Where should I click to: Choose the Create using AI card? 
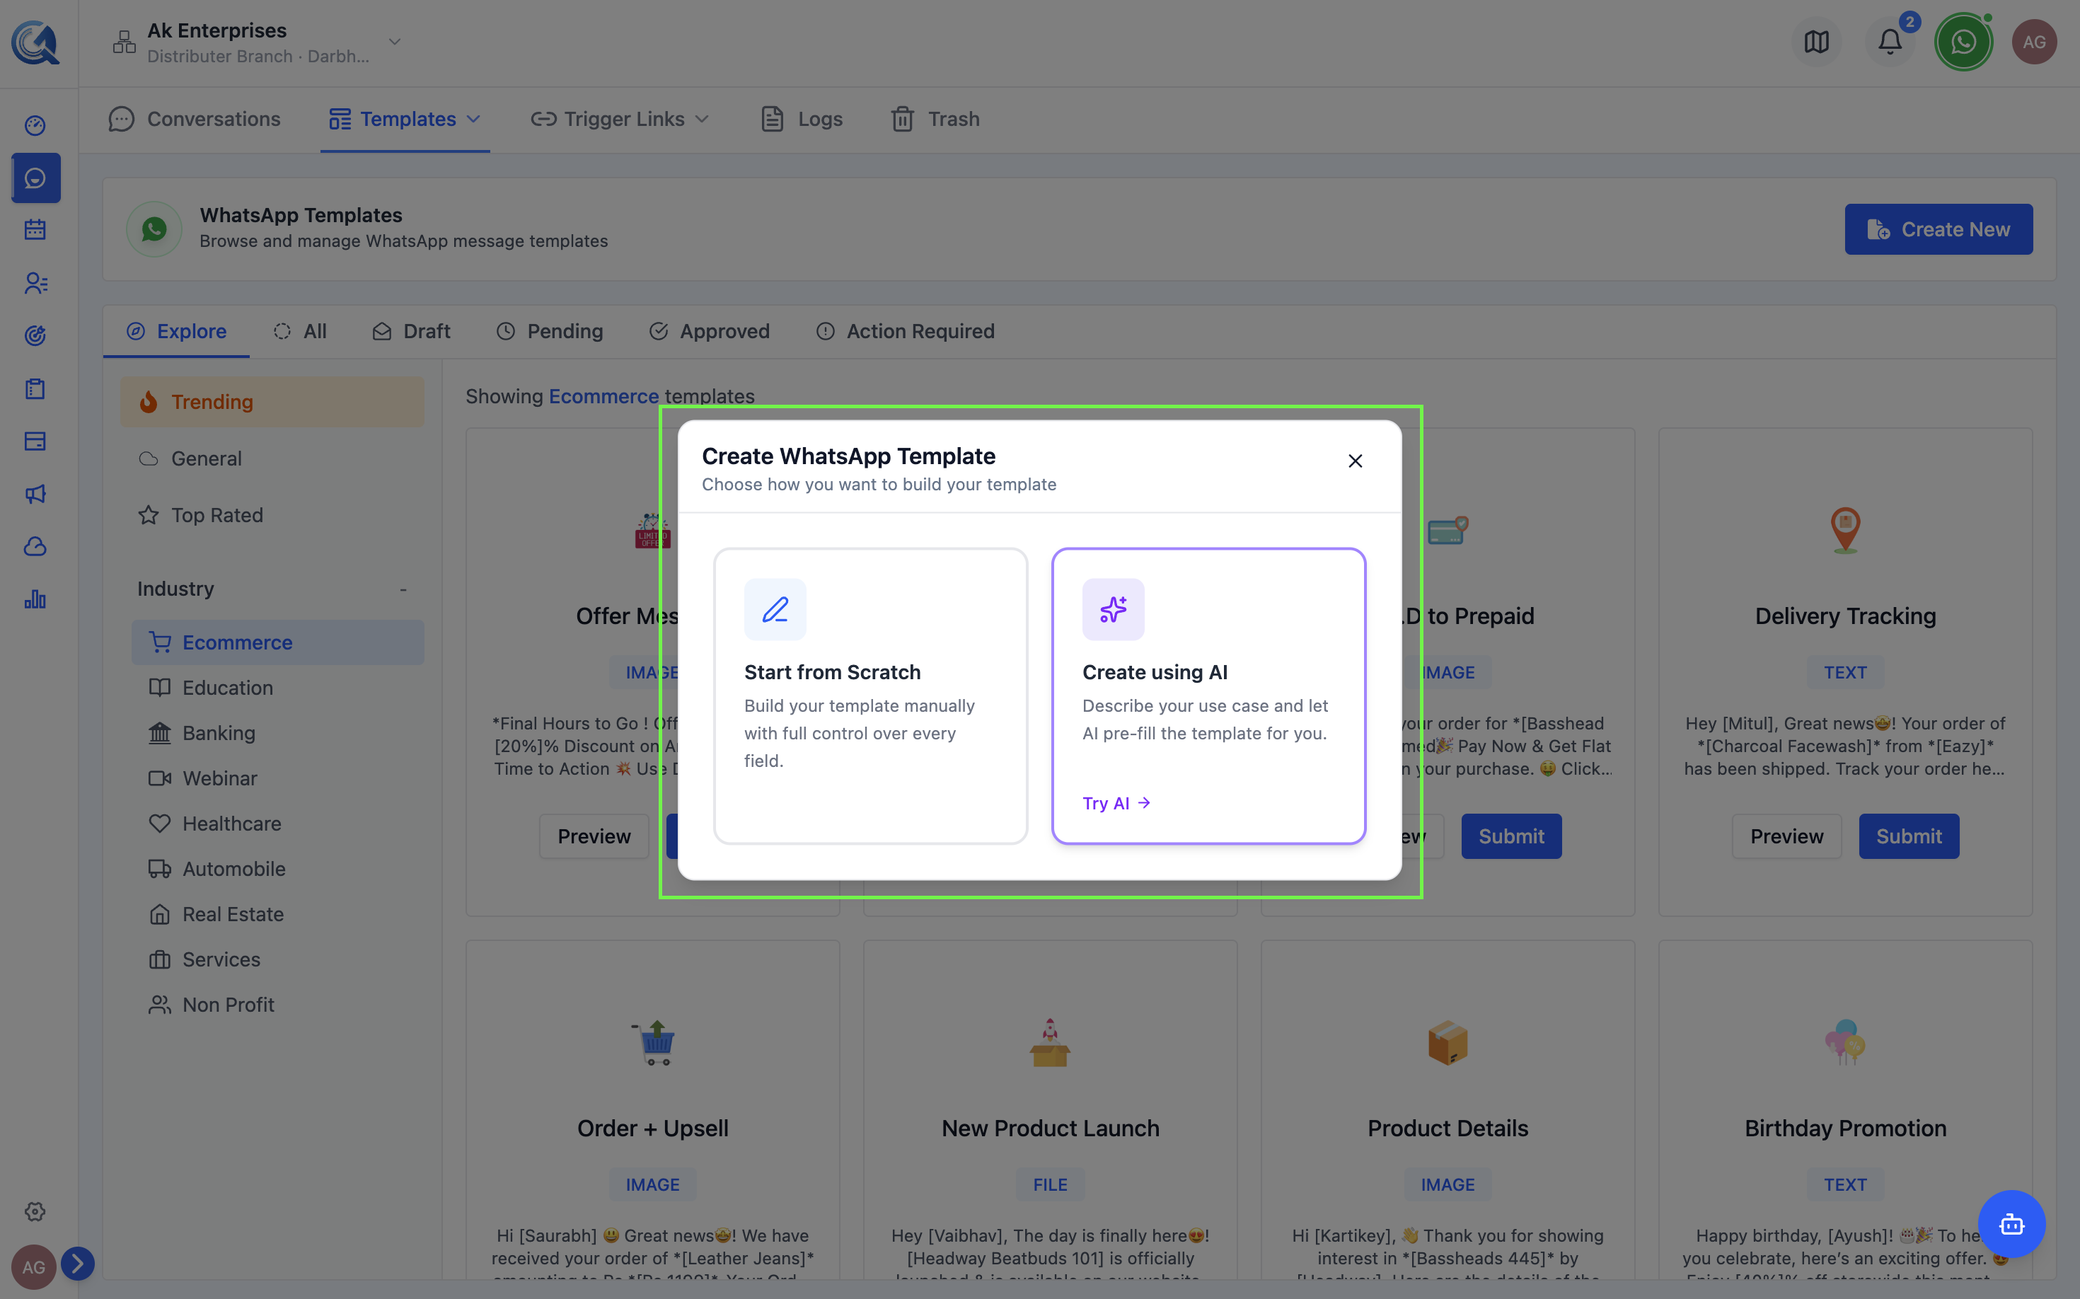pyautogui.click(x=1209, y=696)
